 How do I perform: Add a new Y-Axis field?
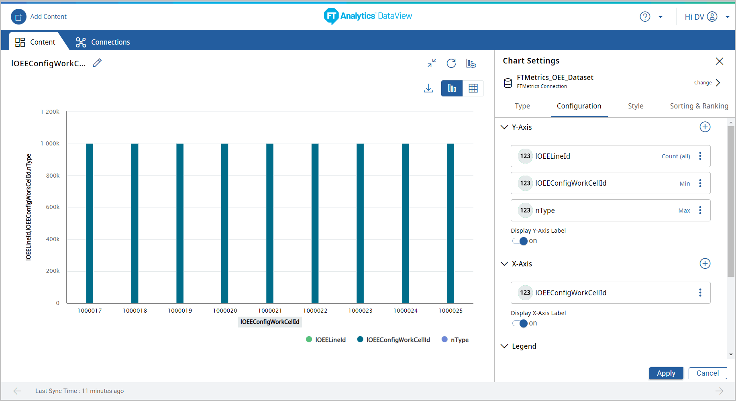click(x=705, y=127)
